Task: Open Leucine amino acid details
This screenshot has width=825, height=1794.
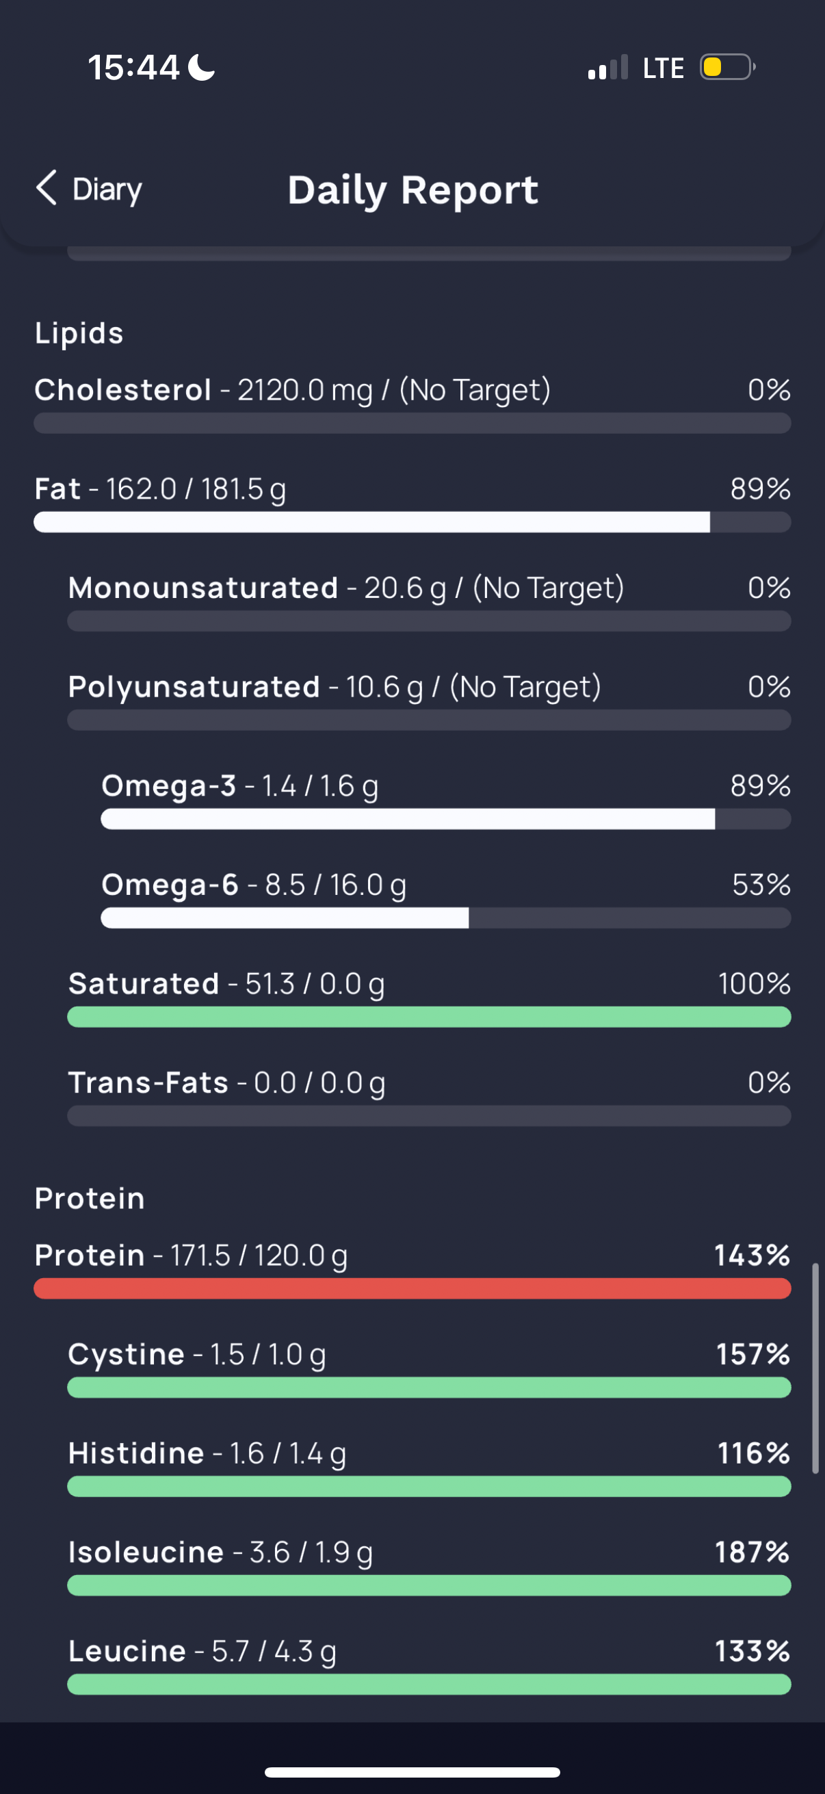Action: [x=429, y=1665]
